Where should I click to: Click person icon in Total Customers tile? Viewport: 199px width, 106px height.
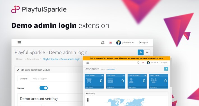click(131, 81)
